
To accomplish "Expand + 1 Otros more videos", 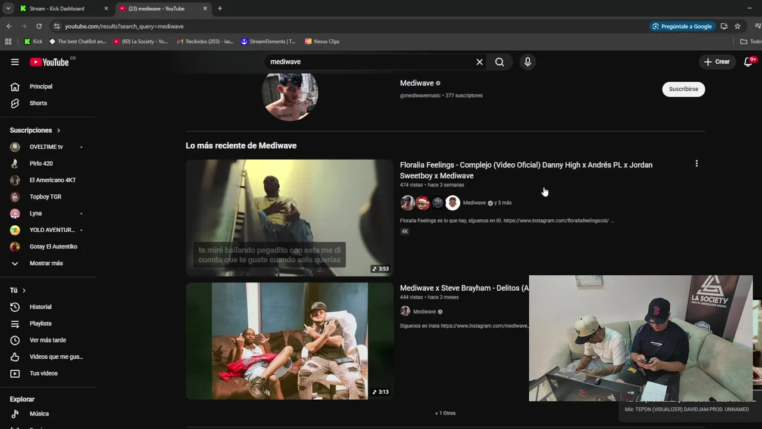I will 445,413.
